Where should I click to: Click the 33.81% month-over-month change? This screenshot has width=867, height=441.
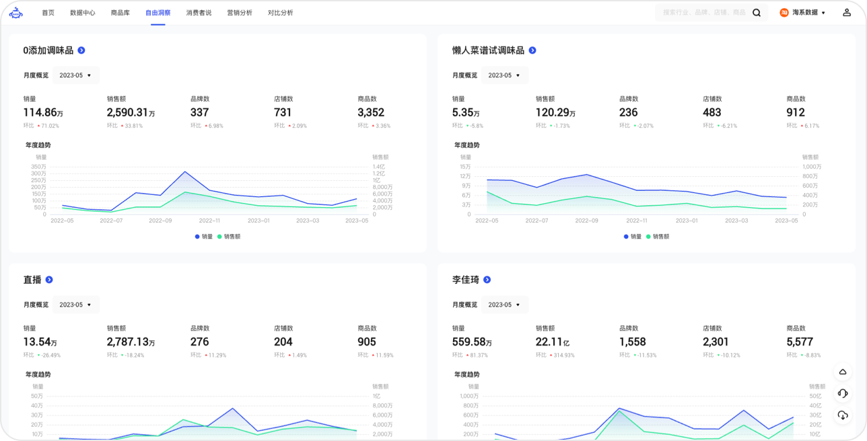pyautogui.click(x=133, y=126)
